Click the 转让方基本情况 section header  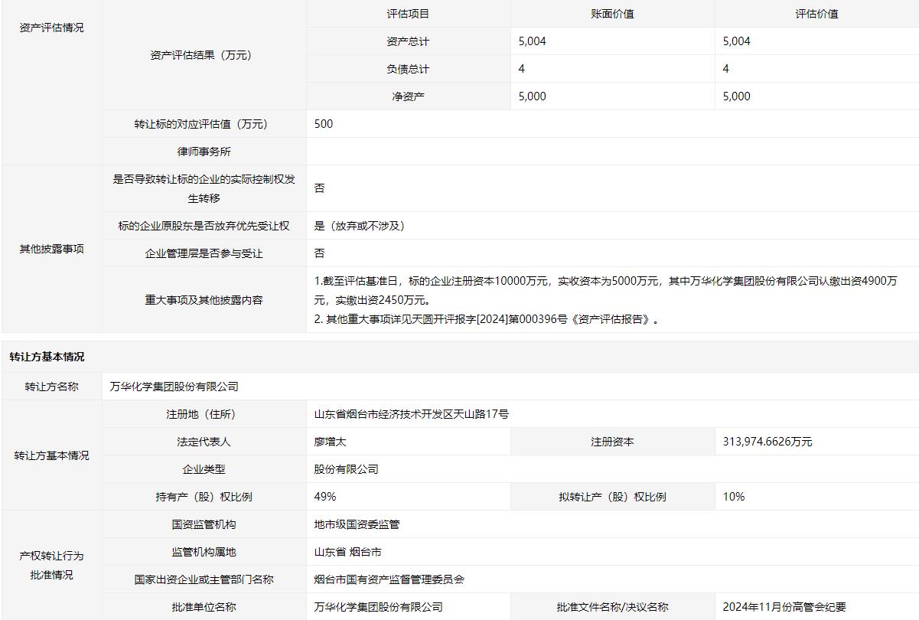click(47, 357)
